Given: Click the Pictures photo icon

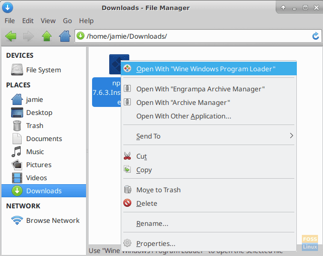Looking at the screenshot, I should (x=17, y=165).
